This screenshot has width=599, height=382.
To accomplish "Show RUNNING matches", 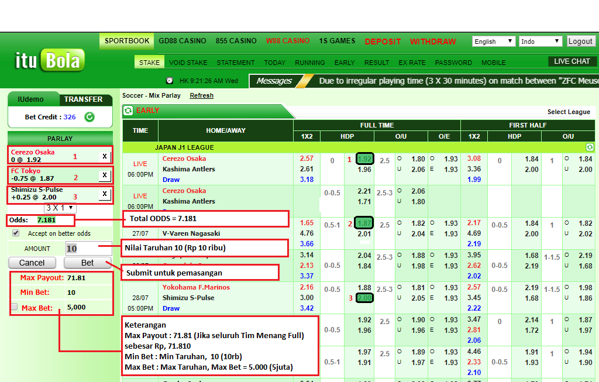I will click(310, 63).
